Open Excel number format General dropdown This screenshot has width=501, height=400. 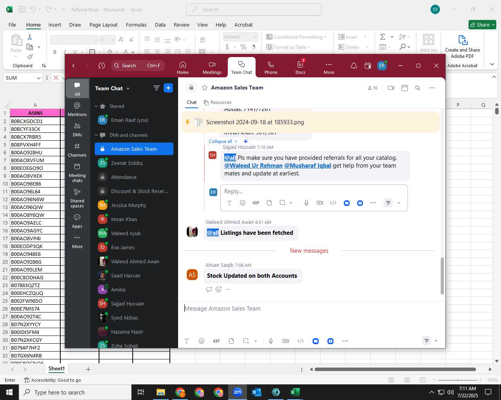pyautogui.click(x=256, y=37)
